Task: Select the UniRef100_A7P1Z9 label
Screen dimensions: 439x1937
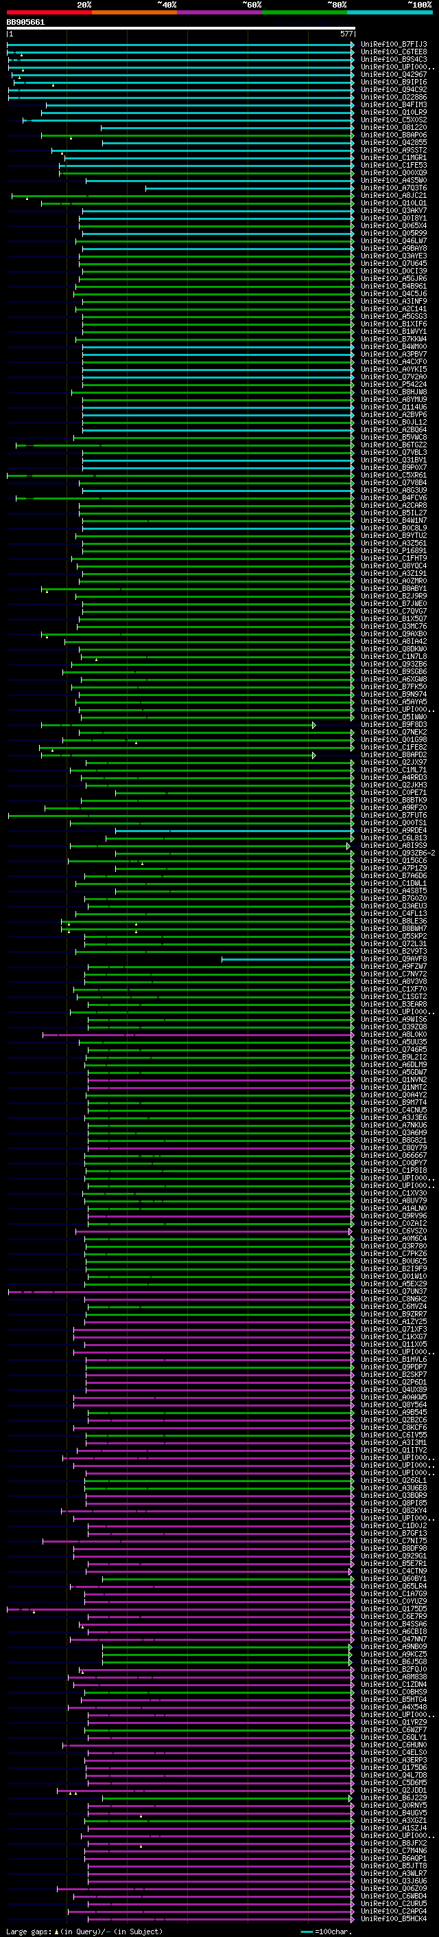Action: 394,868
